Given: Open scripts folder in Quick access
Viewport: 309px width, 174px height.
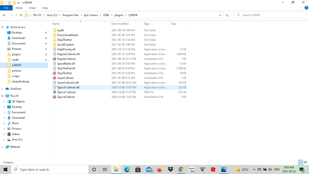Looking at the screenshot, I should (x=16, y=76).
